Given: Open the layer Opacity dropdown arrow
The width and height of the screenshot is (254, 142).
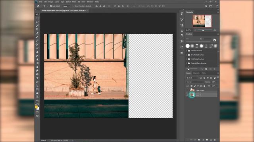Looking at the screenshot, I should coord(217,82).
